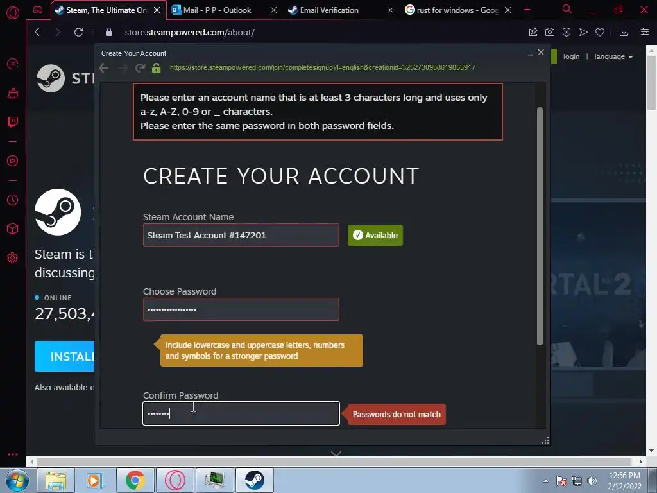Expand the language dropdown on Steam page

click(x=613, y=56)
